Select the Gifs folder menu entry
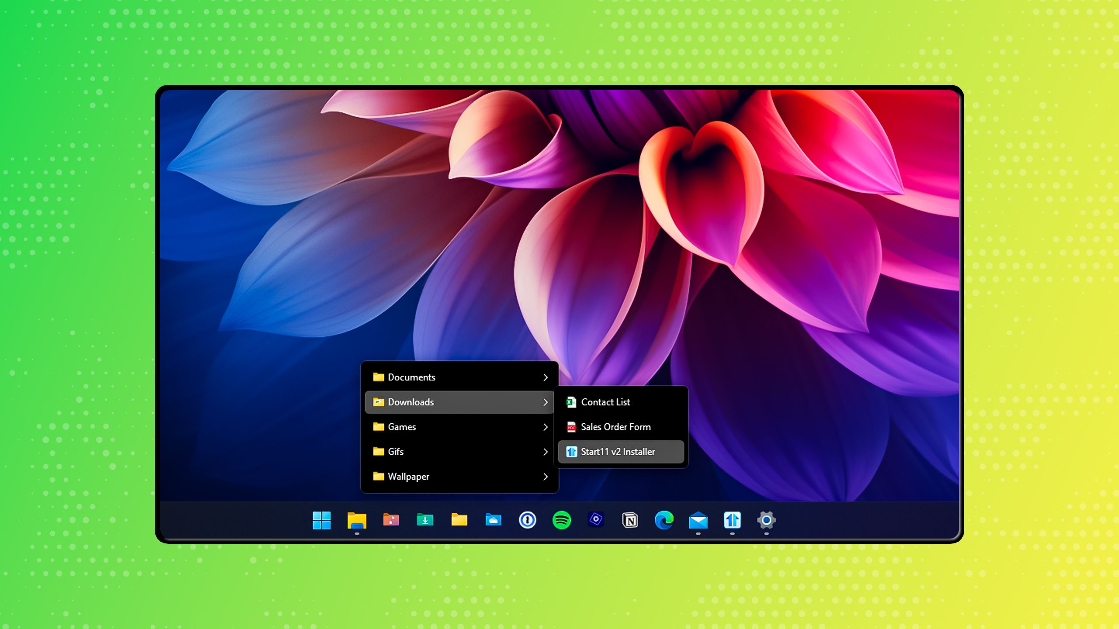The image size is (1119, 629). (x=396, y=452)
